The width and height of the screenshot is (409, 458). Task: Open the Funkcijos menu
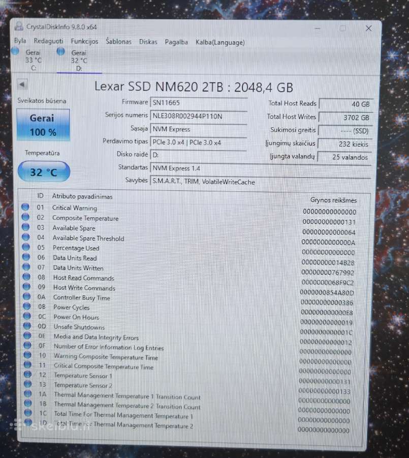[x=85, y=42]
